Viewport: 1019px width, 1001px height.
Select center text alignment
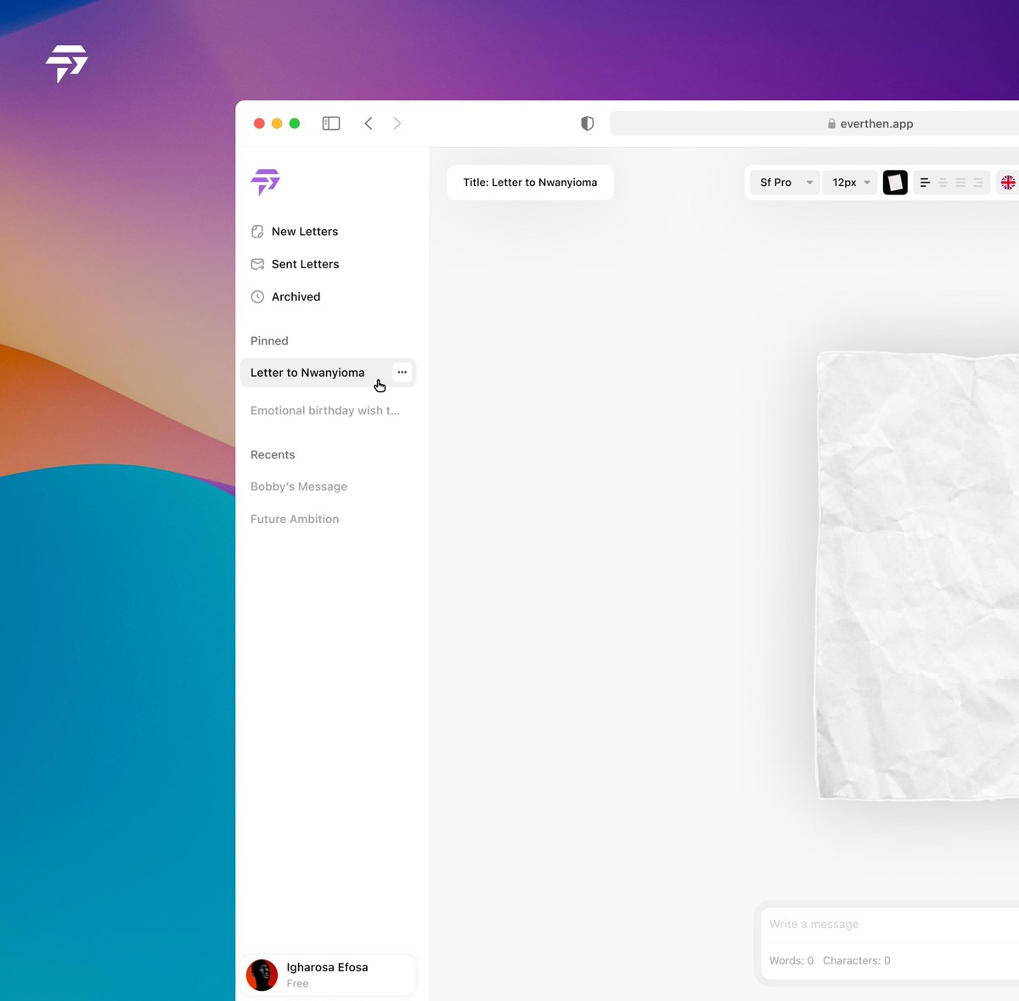pyautogui.click(x=943, y=183)
